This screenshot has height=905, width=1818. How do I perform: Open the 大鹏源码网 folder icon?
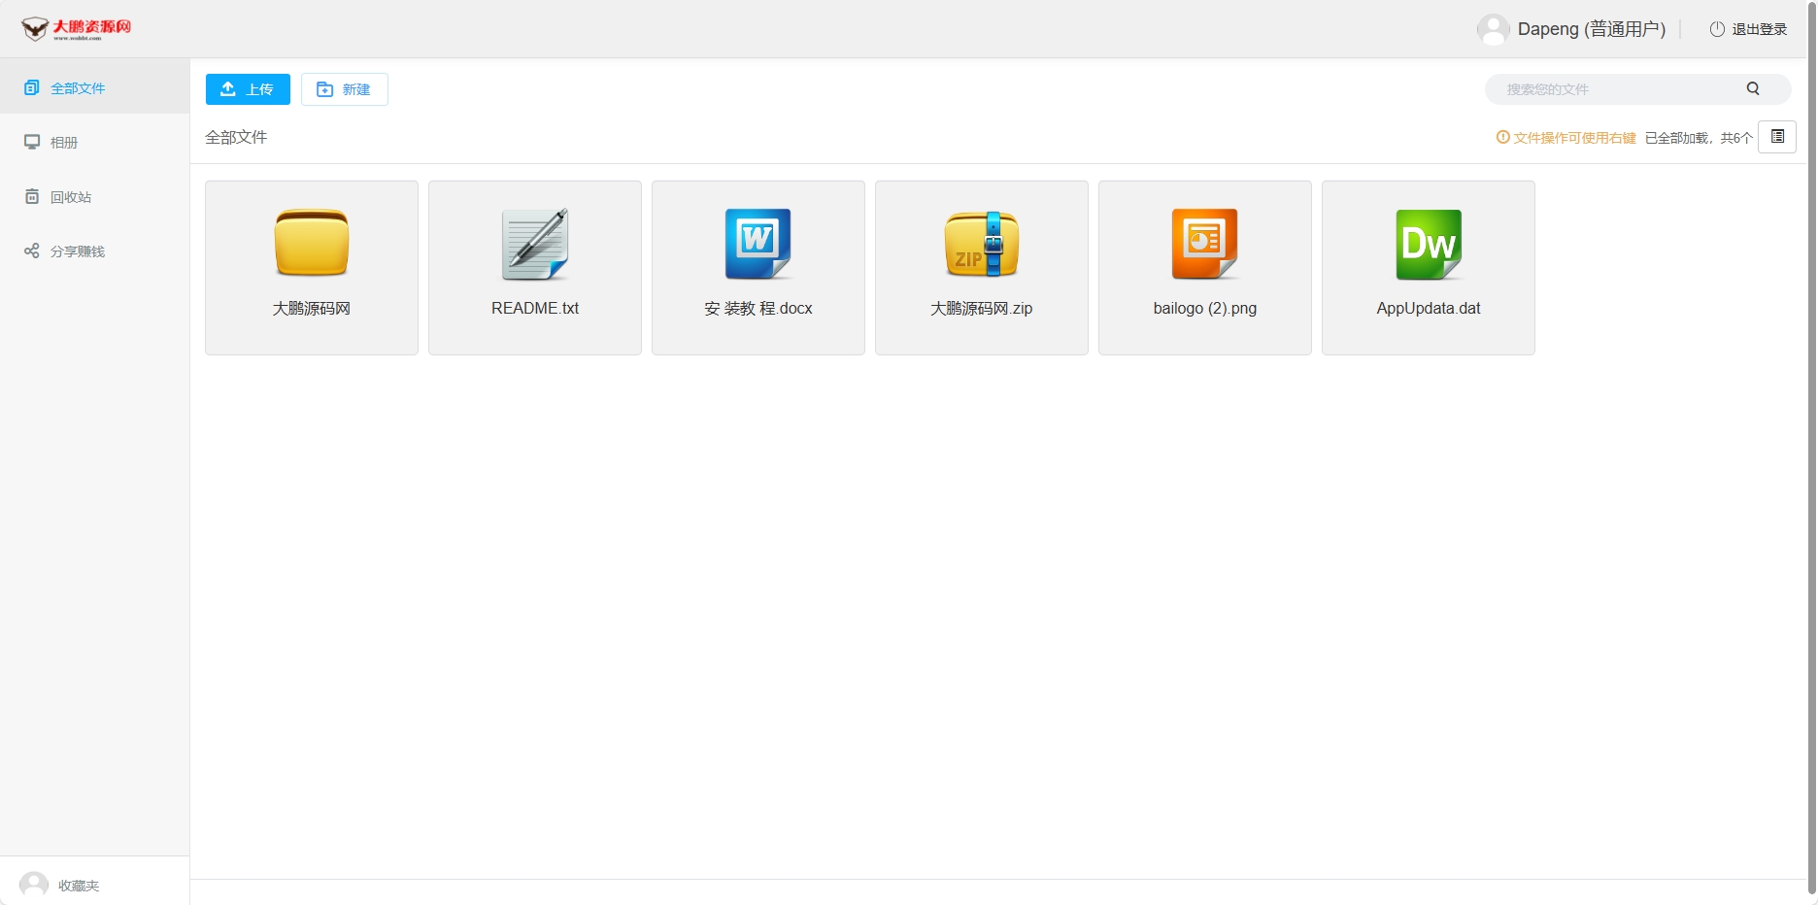click(311, 244)
